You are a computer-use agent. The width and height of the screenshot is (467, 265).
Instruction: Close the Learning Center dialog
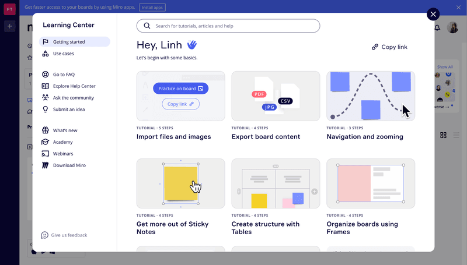point(433,14)
